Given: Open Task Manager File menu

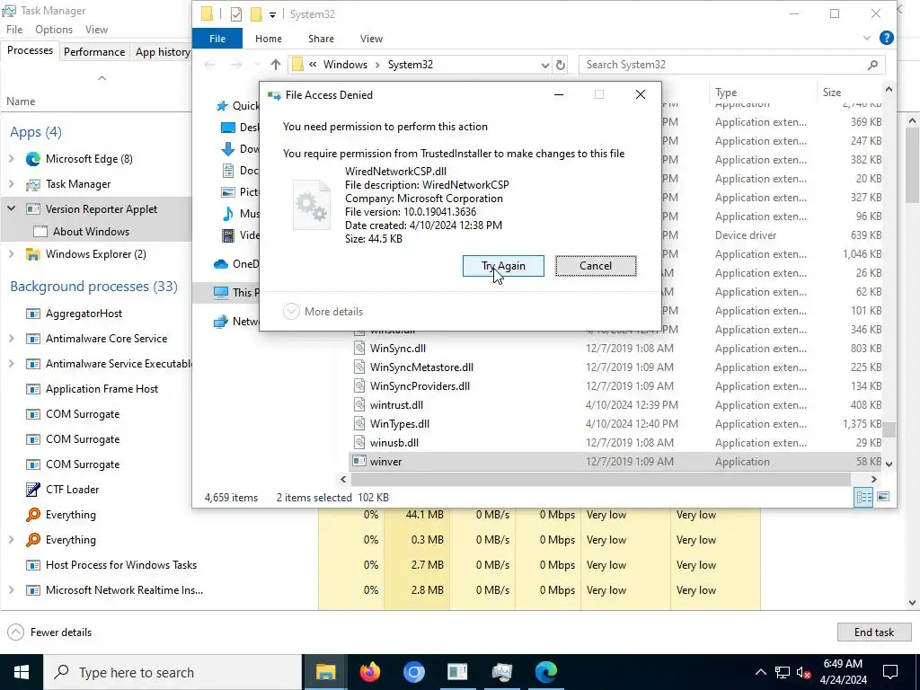Looking at the screenshot, I should pos(14,30).
